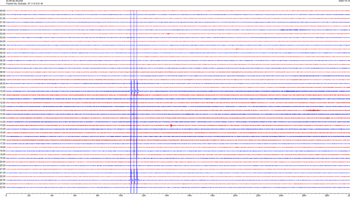This screenshot has width=350, height=197.
Task: Click the 18m tick label on the minutes axis
Action: (213, 196)
